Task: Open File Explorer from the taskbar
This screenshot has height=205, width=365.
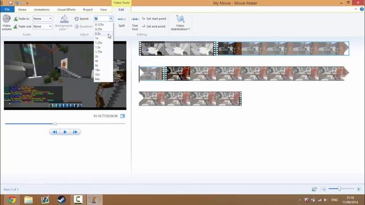Action: 29,200
